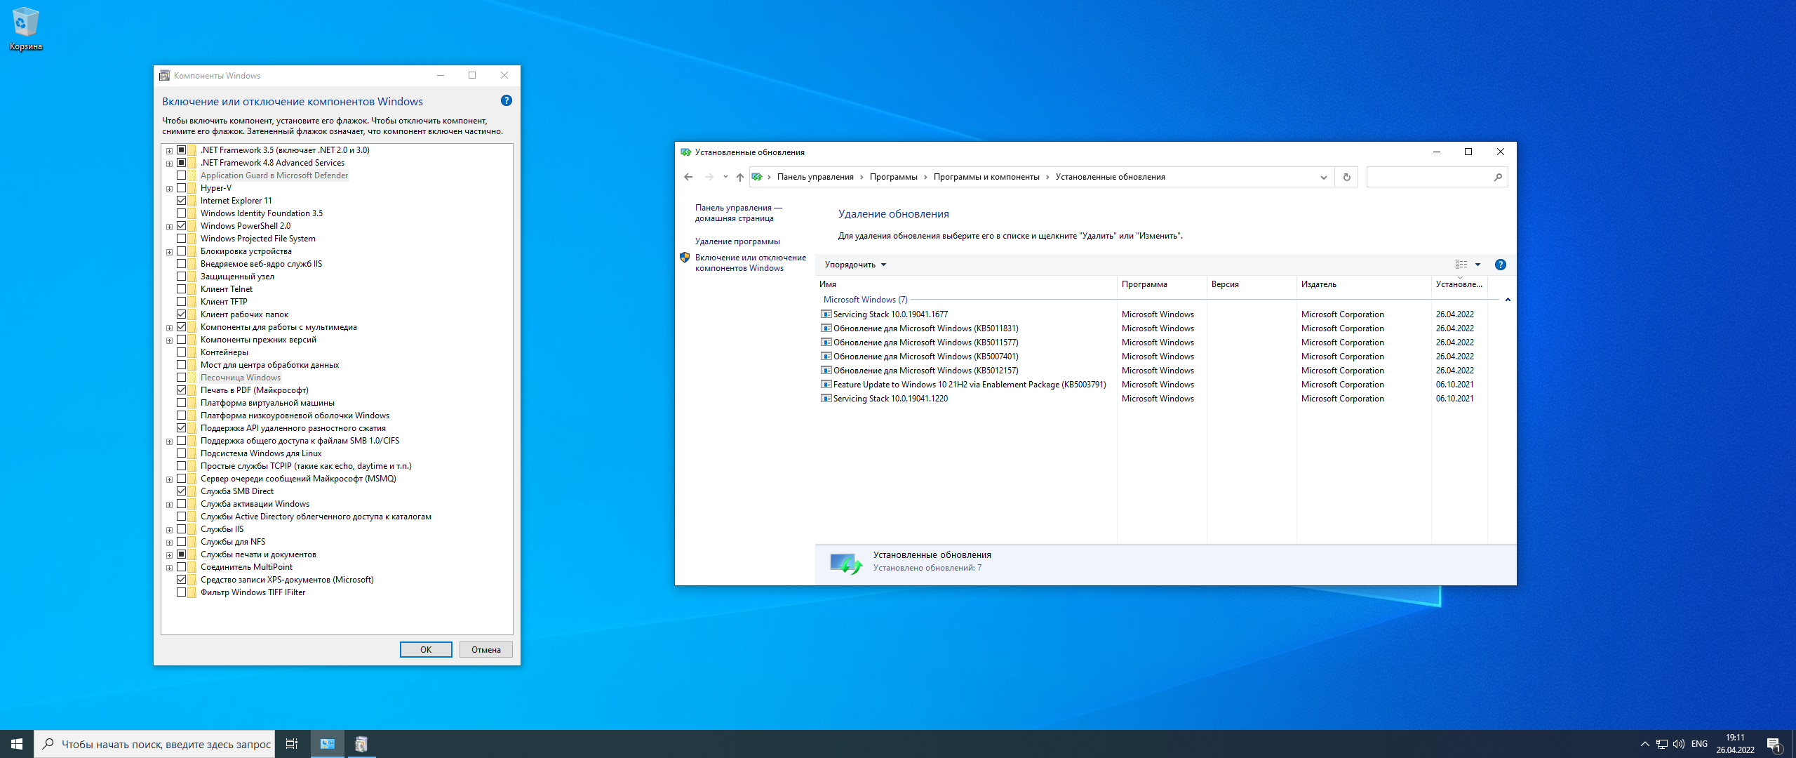Open the notification center icon
This screenshot has height=758, width=1796.
(1774, 744)
